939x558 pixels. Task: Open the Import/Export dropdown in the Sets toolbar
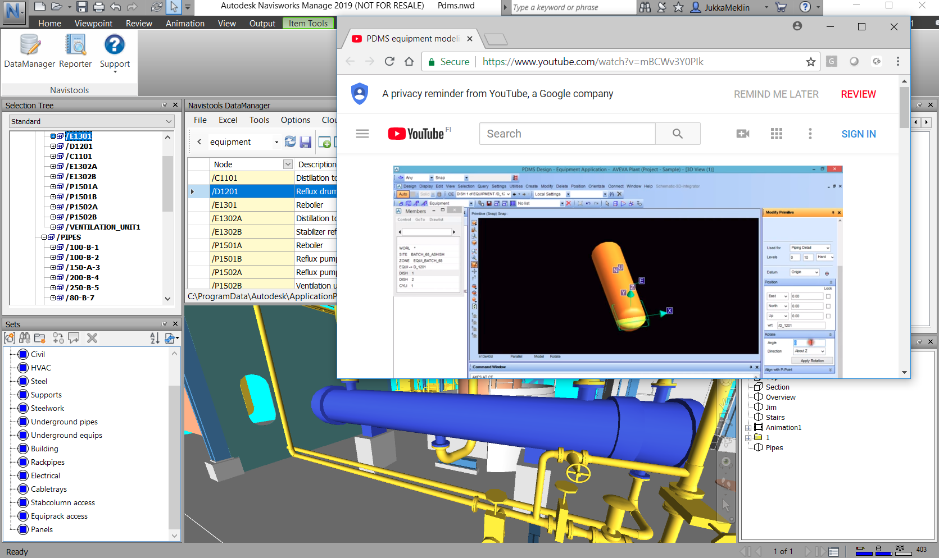(172, 338)
